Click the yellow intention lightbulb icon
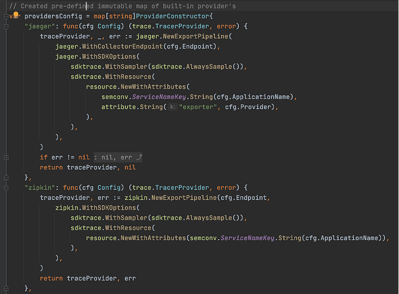The height and width of the screenshot is (294, 399). coord(16,14)
